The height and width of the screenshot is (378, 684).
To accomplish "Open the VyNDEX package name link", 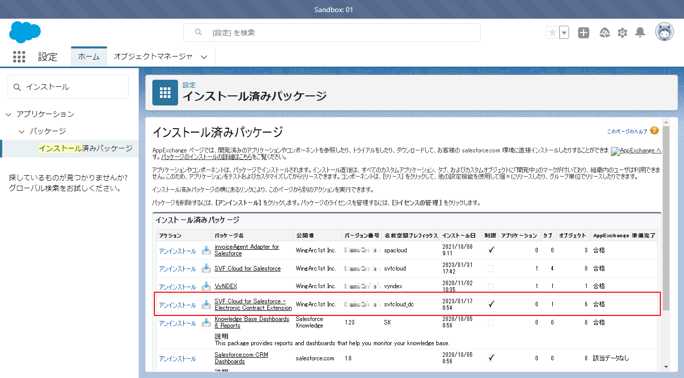I will point(225,286).
